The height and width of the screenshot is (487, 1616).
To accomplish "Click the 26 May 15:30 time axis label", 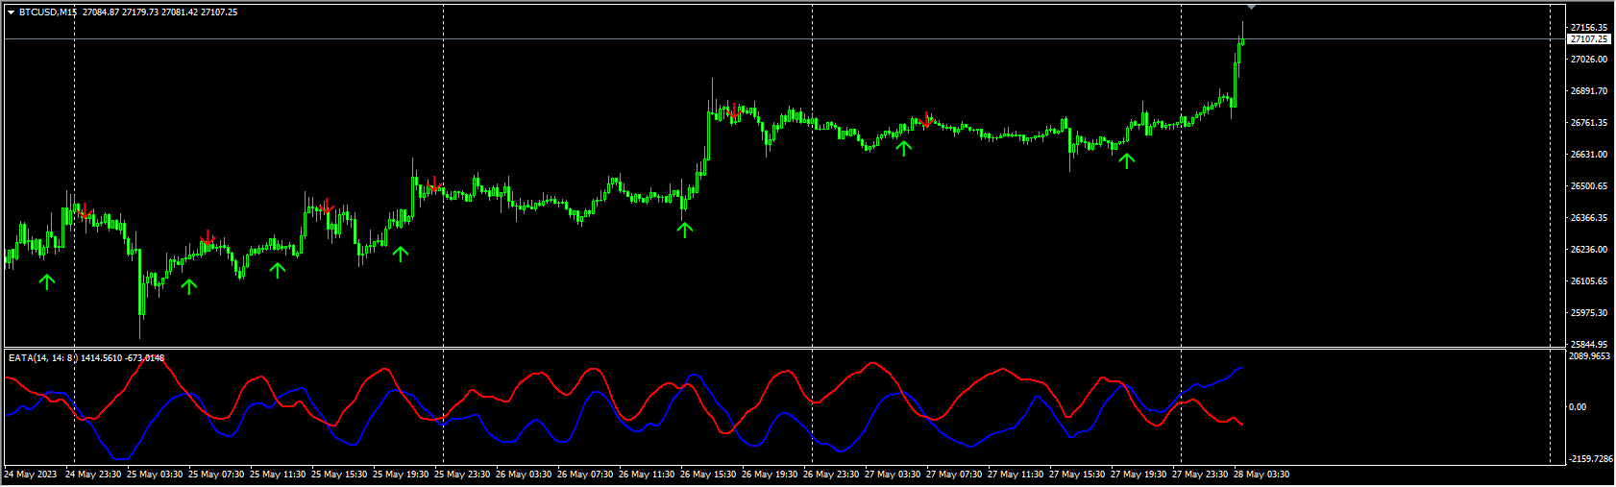I will (x=708, y=475).
